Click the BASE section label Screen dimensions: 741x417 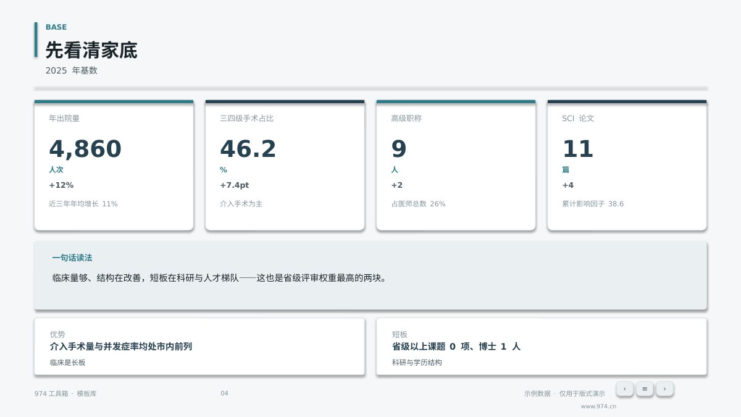[56, 27]
